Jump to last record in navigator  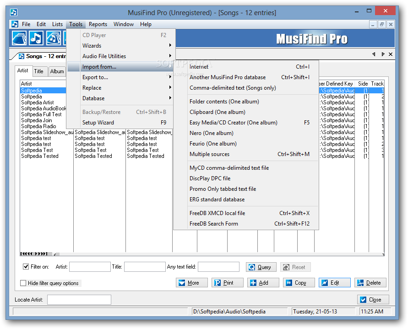coord(46,253)
